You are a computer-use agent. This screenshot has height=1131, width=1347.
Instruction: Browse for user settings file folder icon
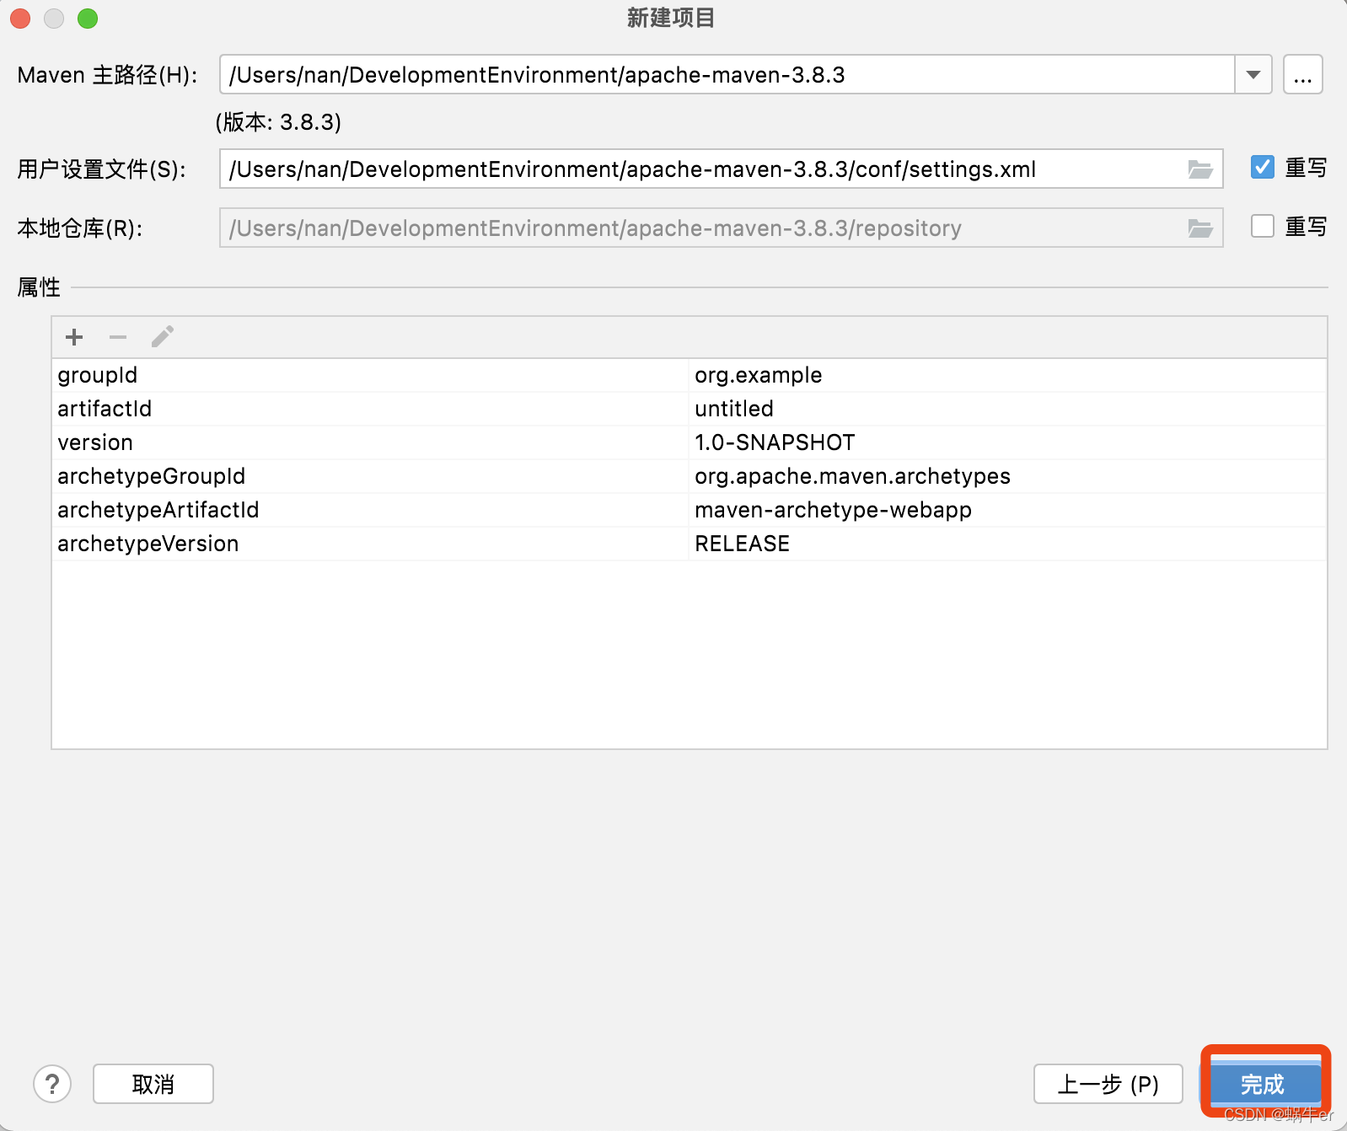point(1200,169)
